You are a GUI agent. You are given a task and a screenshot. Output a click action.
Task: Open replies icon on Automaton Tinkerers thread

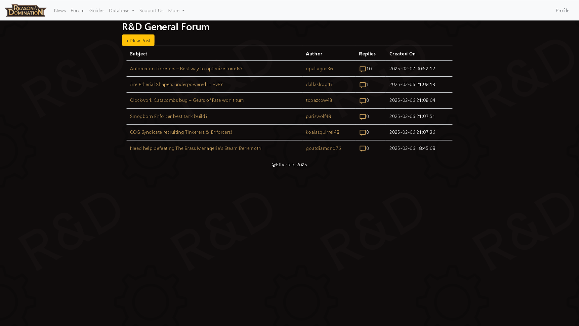[362, 69]
